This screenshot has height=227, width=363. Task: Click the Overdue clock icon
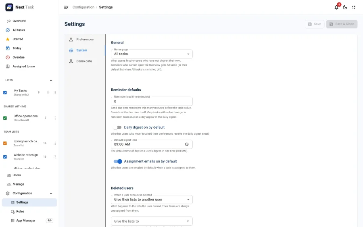tap(8, 57)
